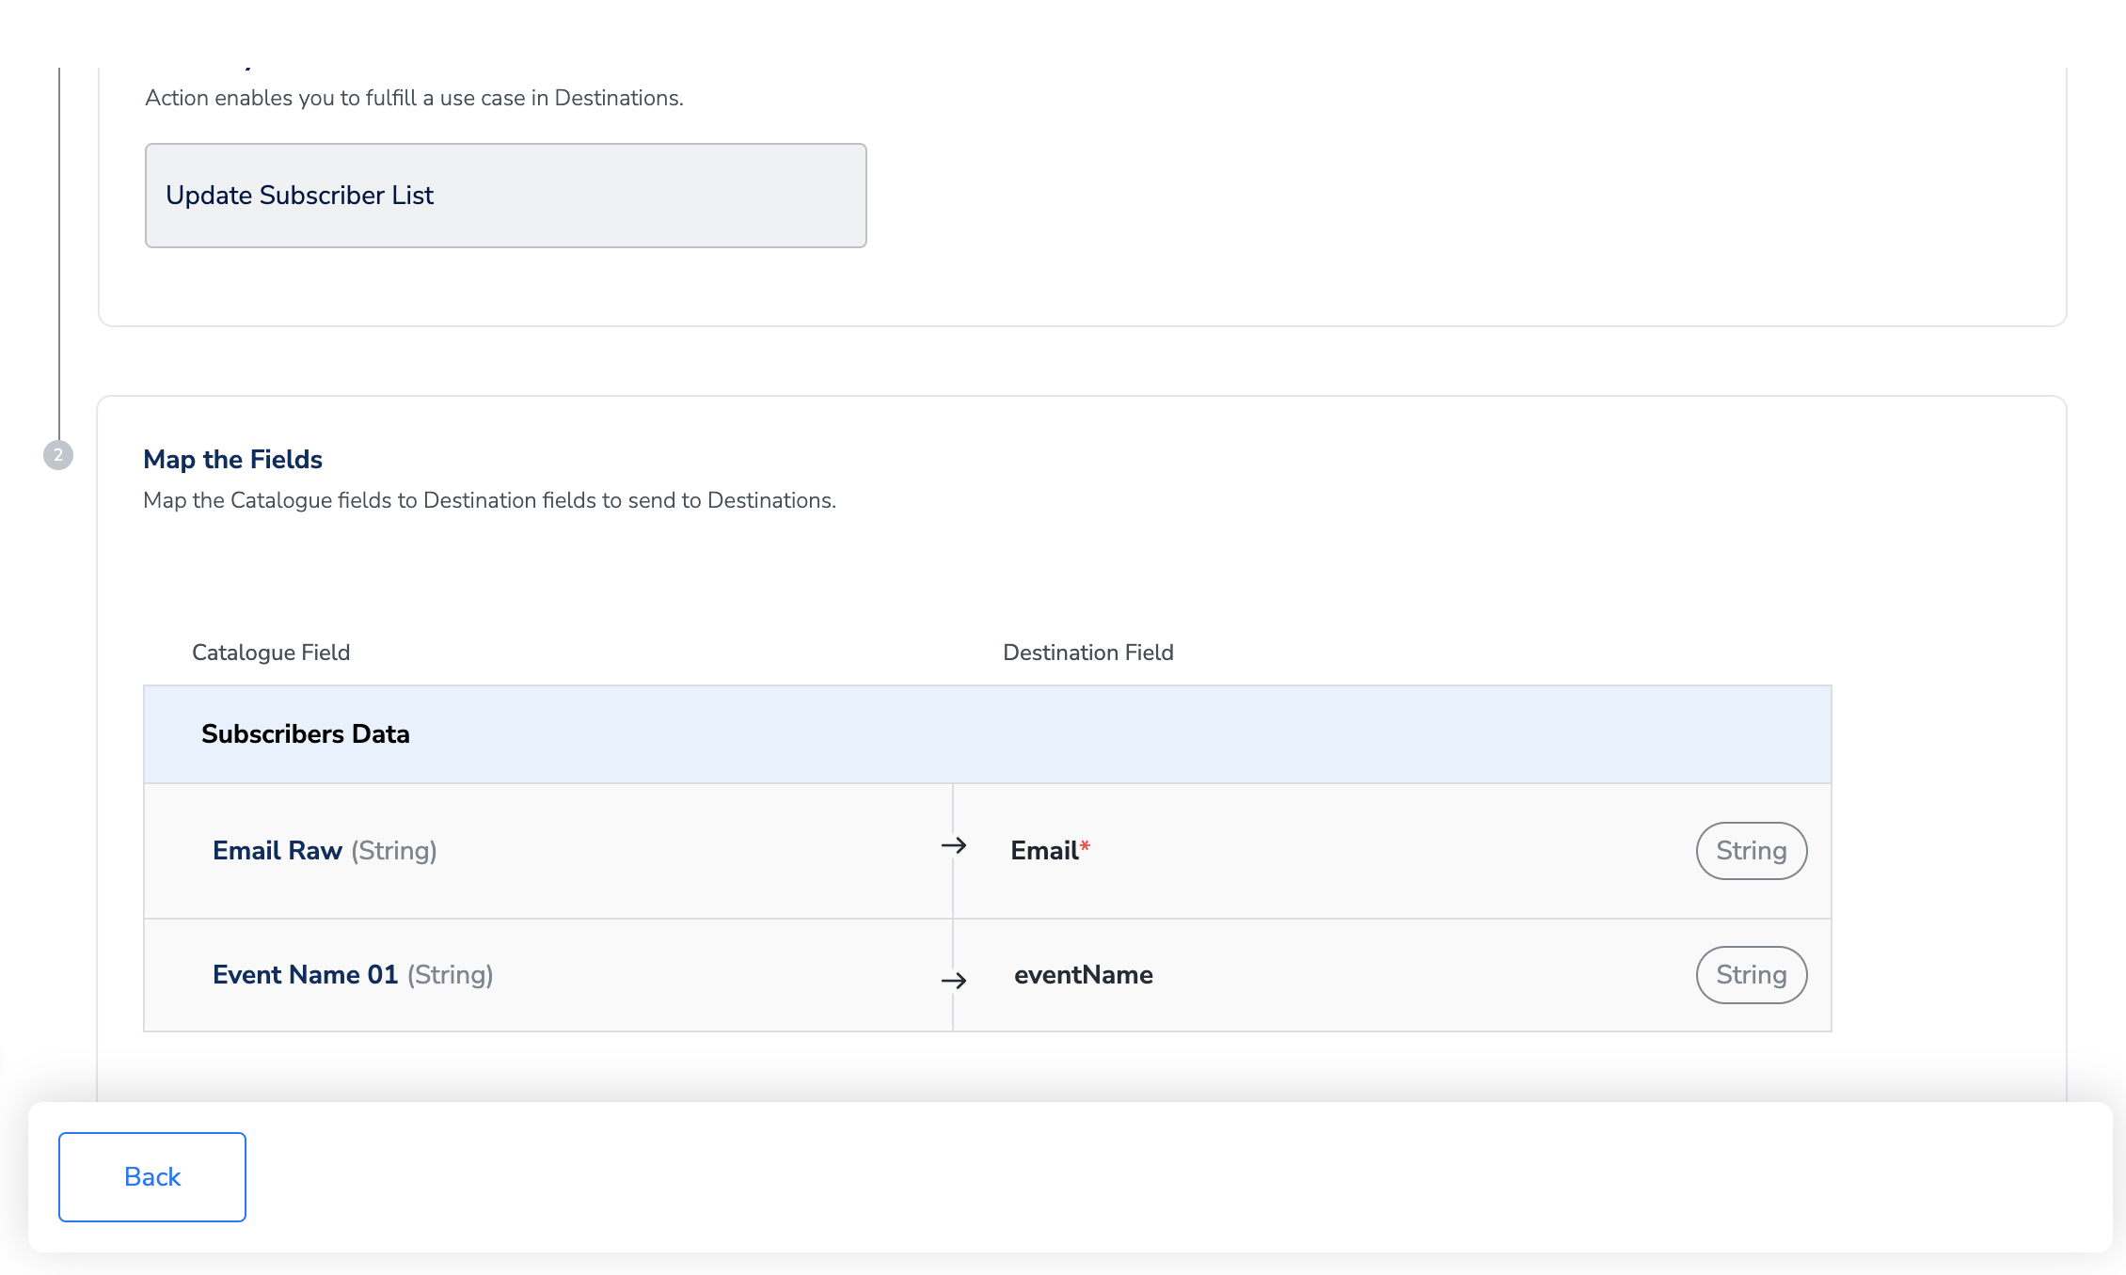Click the String badge for eventName field
The height and width of the screenshot is (1275, 2126).
click(x=1750, y=975)
